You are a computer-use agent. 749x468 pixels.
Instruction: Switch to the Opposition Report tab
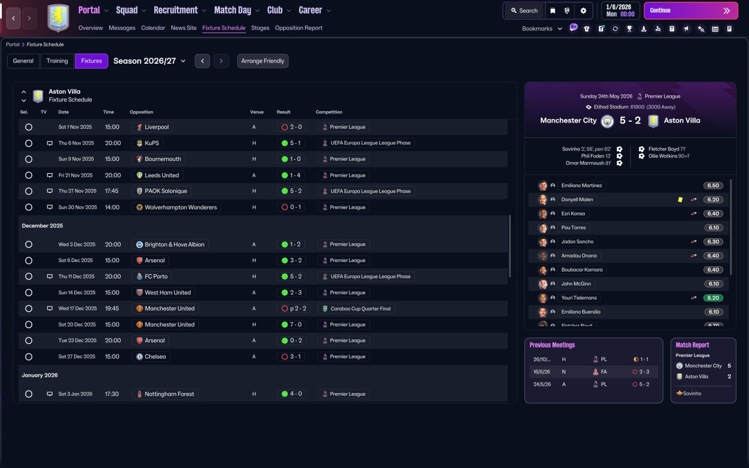298,28
